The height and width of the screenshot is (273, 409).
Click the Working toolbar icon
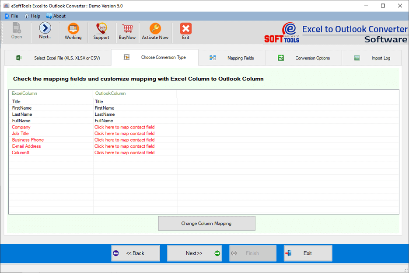(73, 31)
